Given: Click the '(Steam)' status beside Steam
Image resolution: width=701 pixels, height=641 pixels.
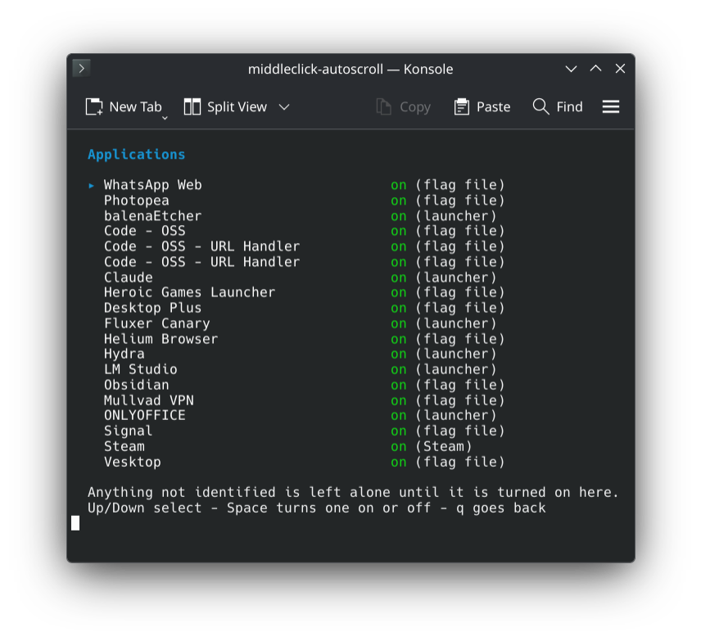Looking at the screenshot, I should tap(444, 446).
